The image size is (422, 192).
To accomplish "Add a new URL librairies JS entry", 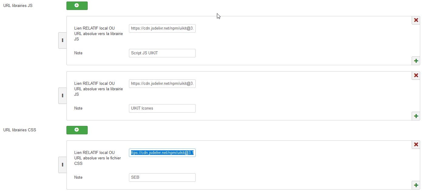I will pos(77,5).
